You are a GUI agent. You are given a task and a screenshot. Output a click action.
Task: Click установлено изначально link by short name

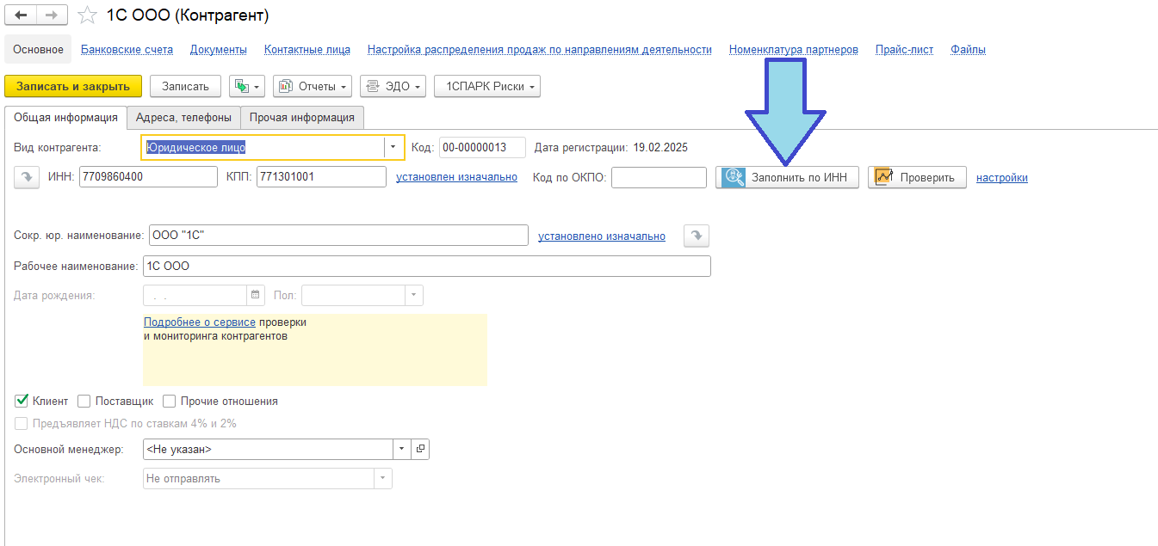[602, 236]
